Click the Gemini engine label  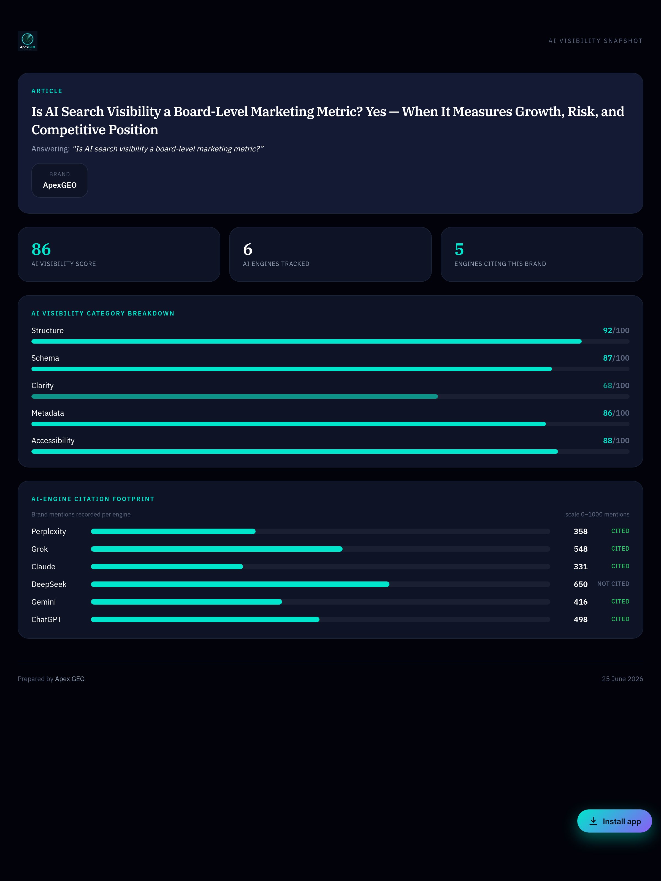44,602
